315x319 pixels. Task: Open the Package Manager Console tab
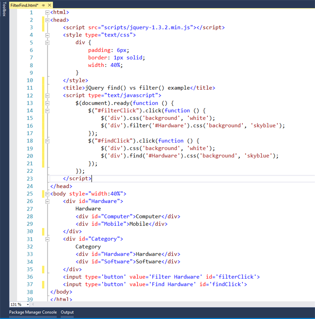[x=33, y=312]
